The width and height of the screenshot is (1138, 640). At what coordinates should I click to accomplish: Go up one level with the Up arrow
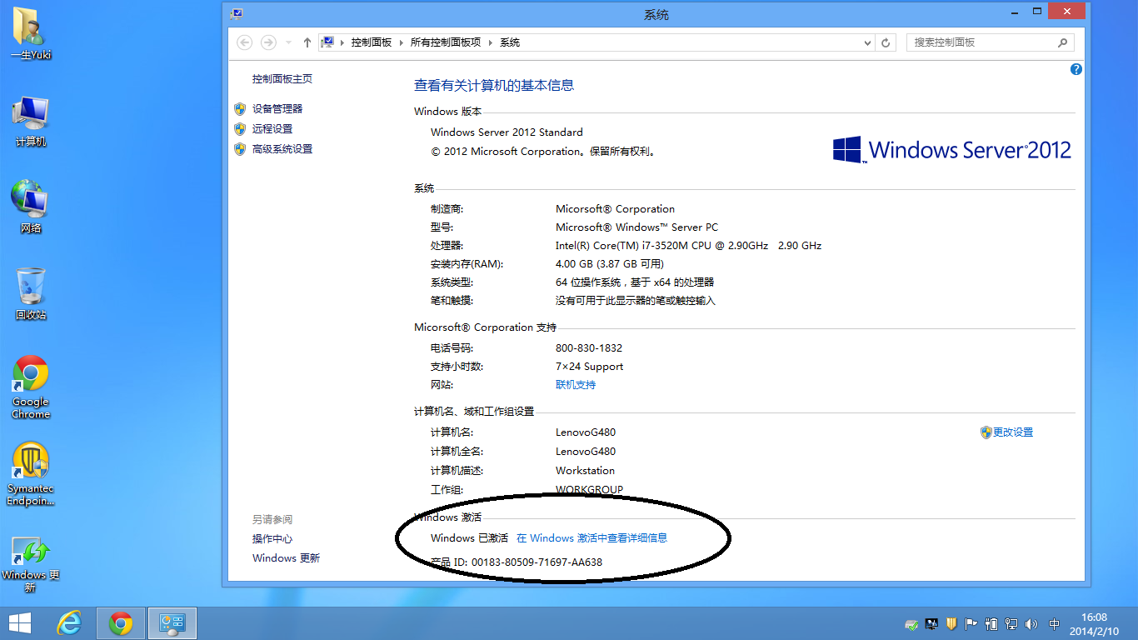click(307, 42)
